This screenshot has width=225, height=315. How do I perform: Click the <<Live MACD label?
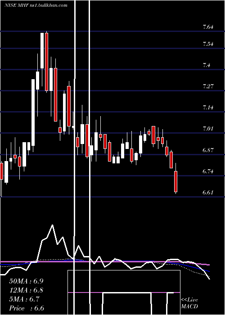[x=189, y=303]
